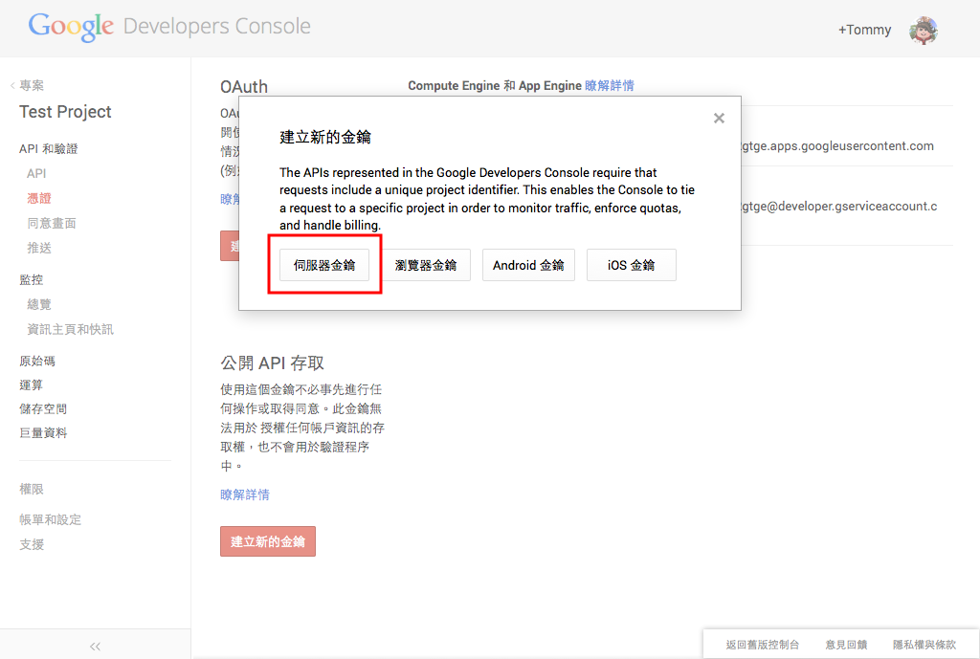
Task: Click the Google logo
Action: [x=71, y=27]
